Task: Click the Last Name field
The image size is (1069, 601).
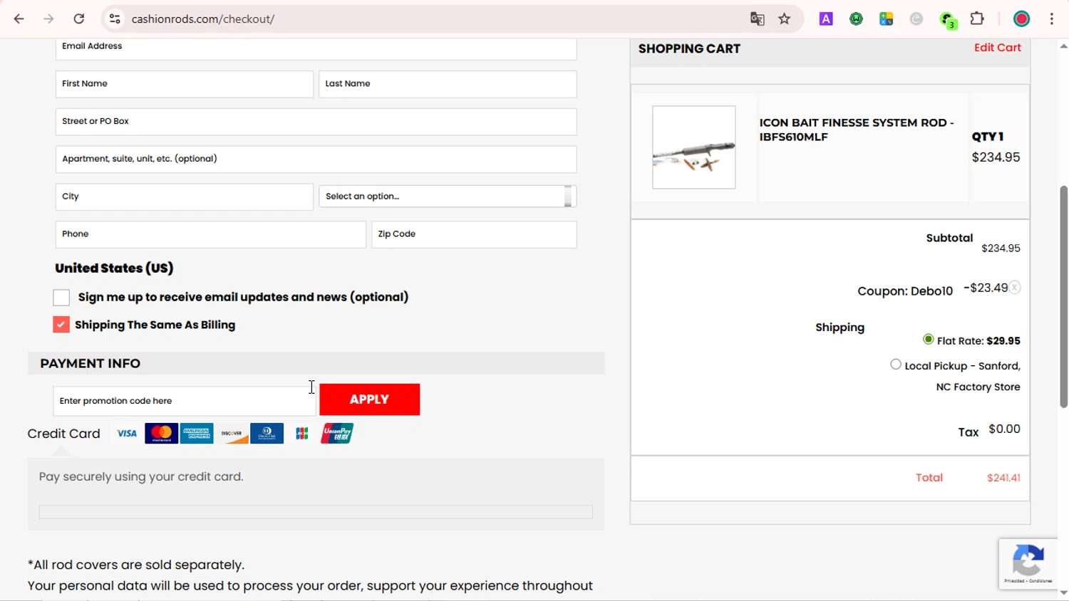Action: click(448, 84)
